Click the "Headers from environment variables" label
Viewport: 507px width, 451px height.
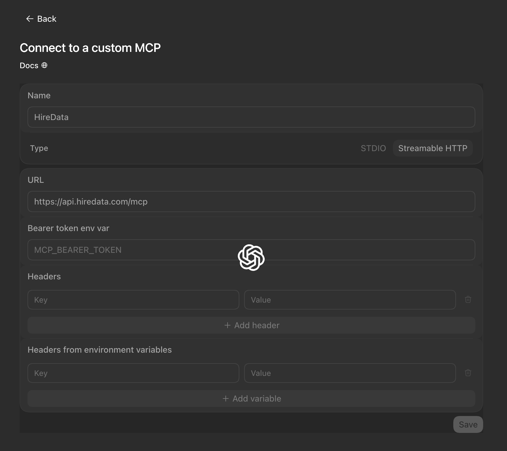point(100,350)
